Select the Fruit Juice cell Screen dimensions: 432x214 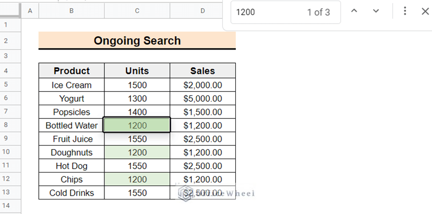(x=71, y=139)
